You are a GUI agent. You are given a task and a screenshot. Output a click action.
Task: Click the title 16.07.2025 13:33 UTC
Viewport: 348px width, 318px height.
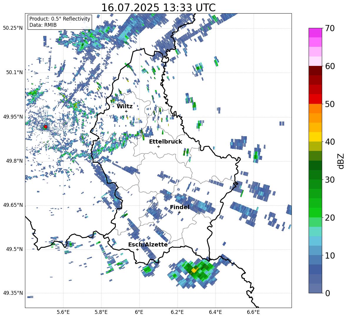click(158, 8)
